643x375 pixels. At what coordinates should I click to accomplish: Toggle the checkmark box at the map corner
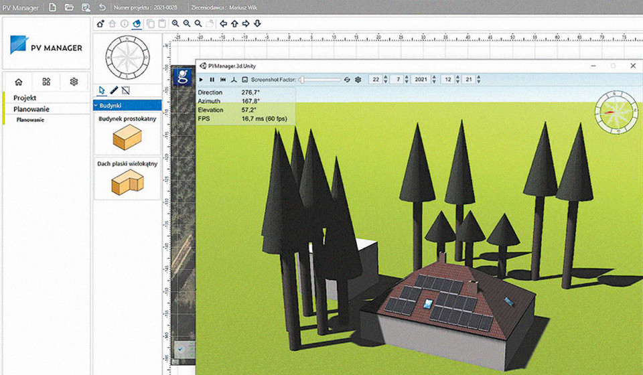pyautogui.click(x=180, y=349)
